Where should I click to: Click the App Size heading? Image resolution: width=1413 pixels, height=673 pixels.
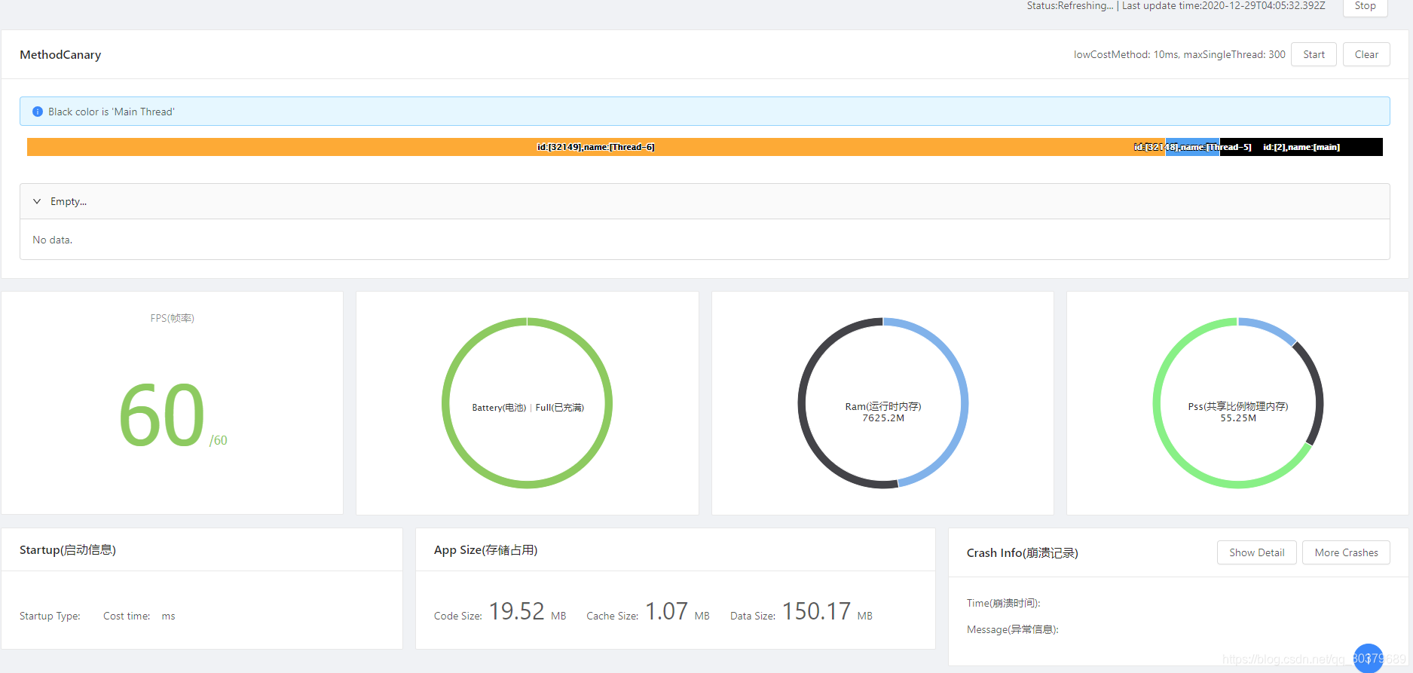(x=485, y=549)
